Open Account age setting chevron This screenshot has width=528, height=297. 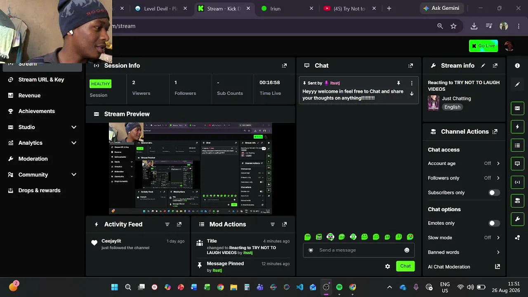point(498,163)
